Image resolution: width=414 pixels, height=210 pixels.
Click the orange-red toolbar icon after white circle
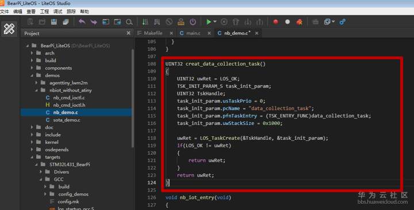(300, 22)
